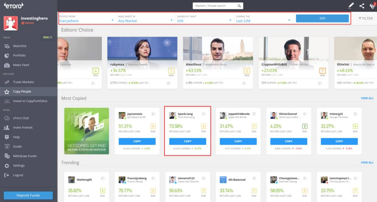Image resolution: width=377 pixels, height=202 pixels.
Task: Click the search magnifier icon
Action: [x=239, y=6]
